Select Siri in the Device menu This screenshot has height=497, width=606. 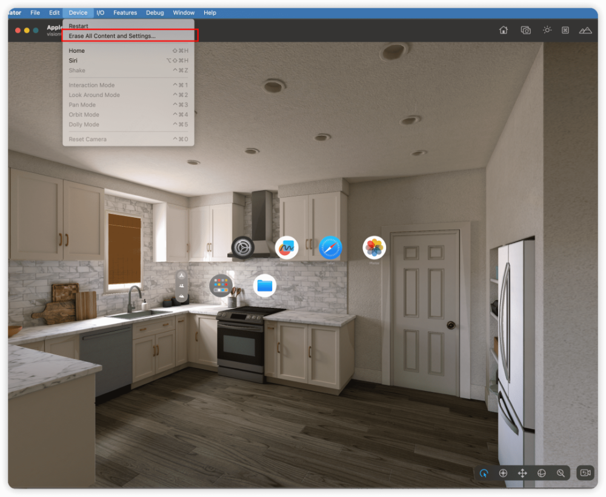pyautogui.click(x=128, y=61)
